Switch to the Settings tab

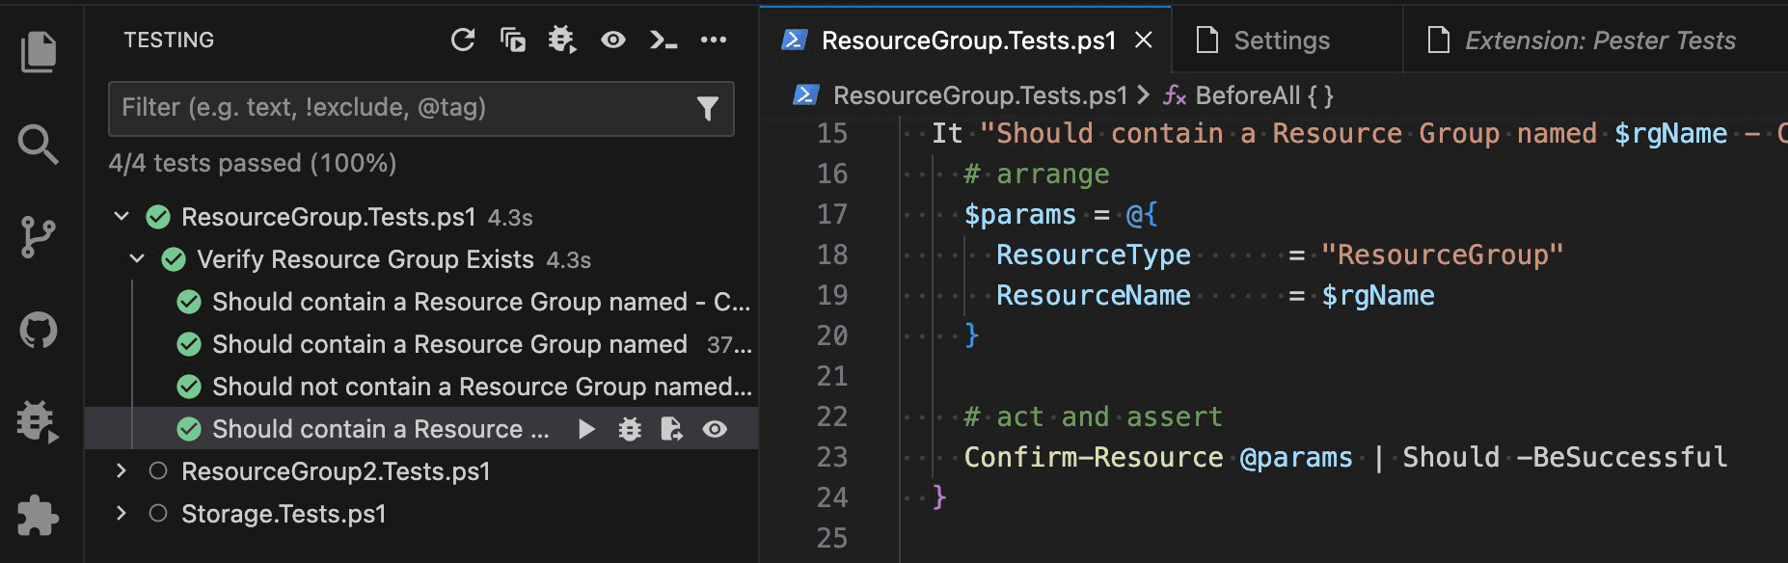coord(1281,40)
